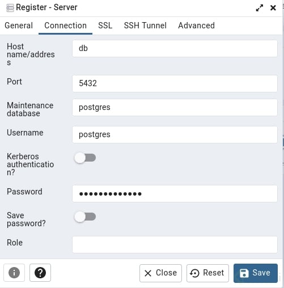Select the SSH Tunnel tab
The height and width of the screenshot is (288, 284).
[145, 26]
